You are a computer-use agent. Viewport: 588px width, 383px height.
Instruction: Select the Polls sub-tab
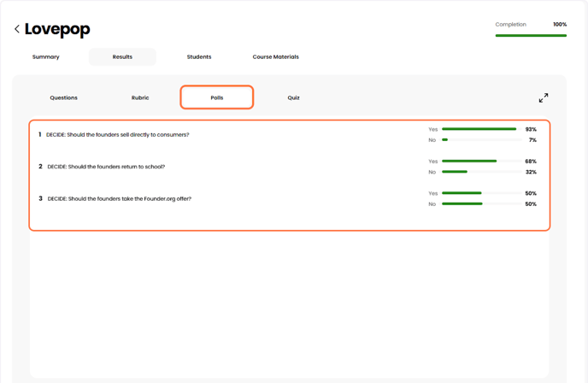pyautogui.click(x=217, y=97)
